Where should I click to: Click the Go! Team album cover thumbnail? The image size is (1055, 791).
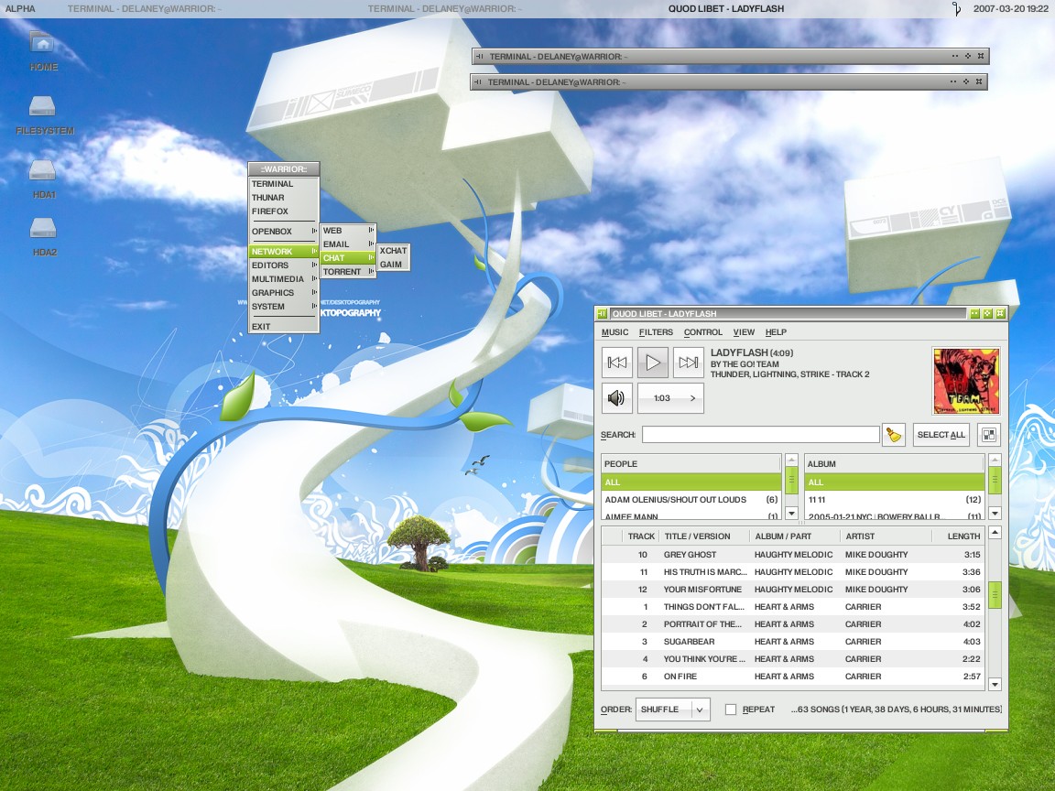pos(965,381)
